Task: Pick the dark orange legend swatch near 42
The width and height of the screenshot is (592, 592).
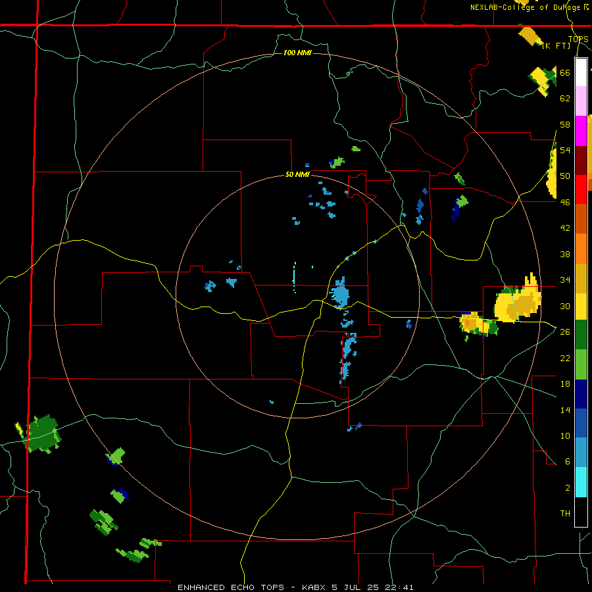Action: pyautogui.click(x=581, y=219)
